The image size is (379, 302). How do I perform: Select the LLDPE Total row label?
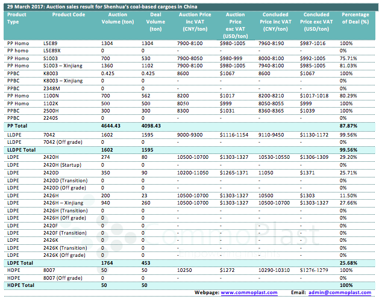tap(22, 148)
